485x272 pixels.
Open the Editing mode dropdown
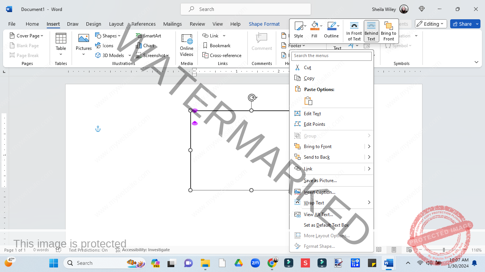(431, 24)
